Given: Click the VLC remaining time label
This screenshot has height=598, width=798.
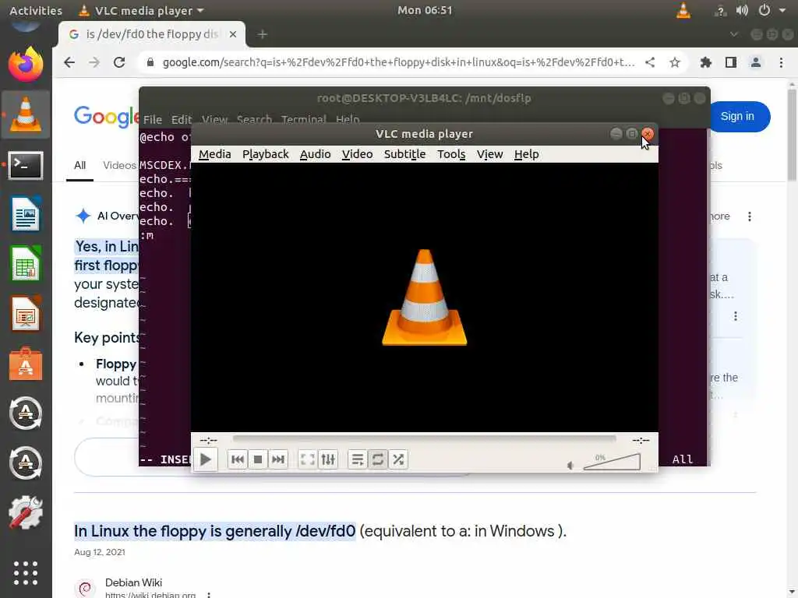Looking at the screenshot, I should pyautogui.click(x=641, y=440).
